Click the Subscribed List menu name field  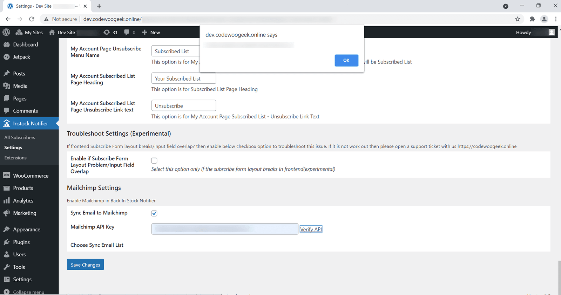[x=175, y=51]
